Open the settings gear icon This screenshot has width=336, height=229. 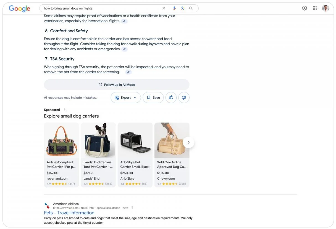305,8
